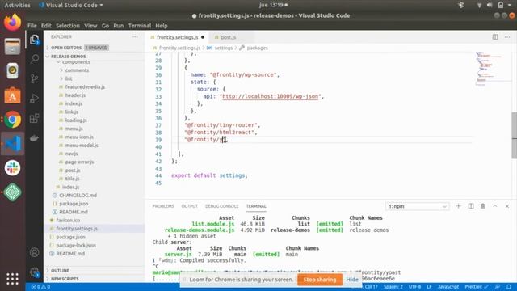Change language mode JavaScript in status bar

coord(448,287)
